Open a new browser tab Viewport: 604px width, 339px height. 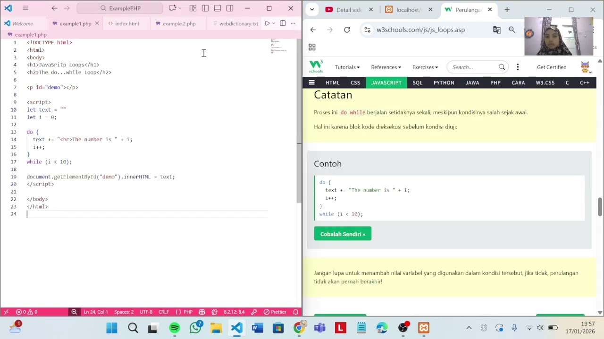(507, 9)
